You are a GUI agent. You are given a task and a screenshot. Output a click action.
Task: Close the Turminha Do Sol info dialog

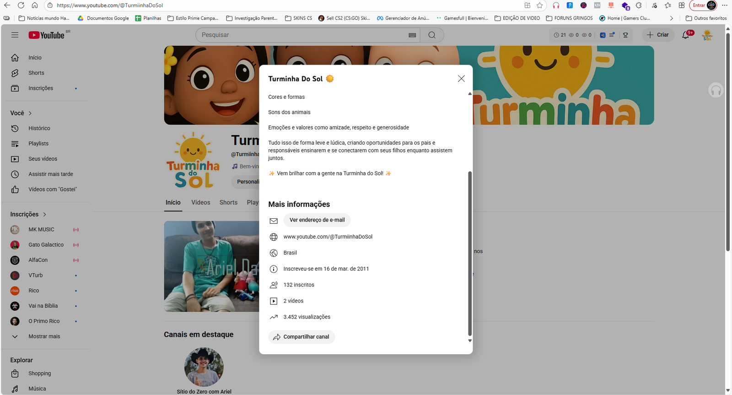pos(461,79)
